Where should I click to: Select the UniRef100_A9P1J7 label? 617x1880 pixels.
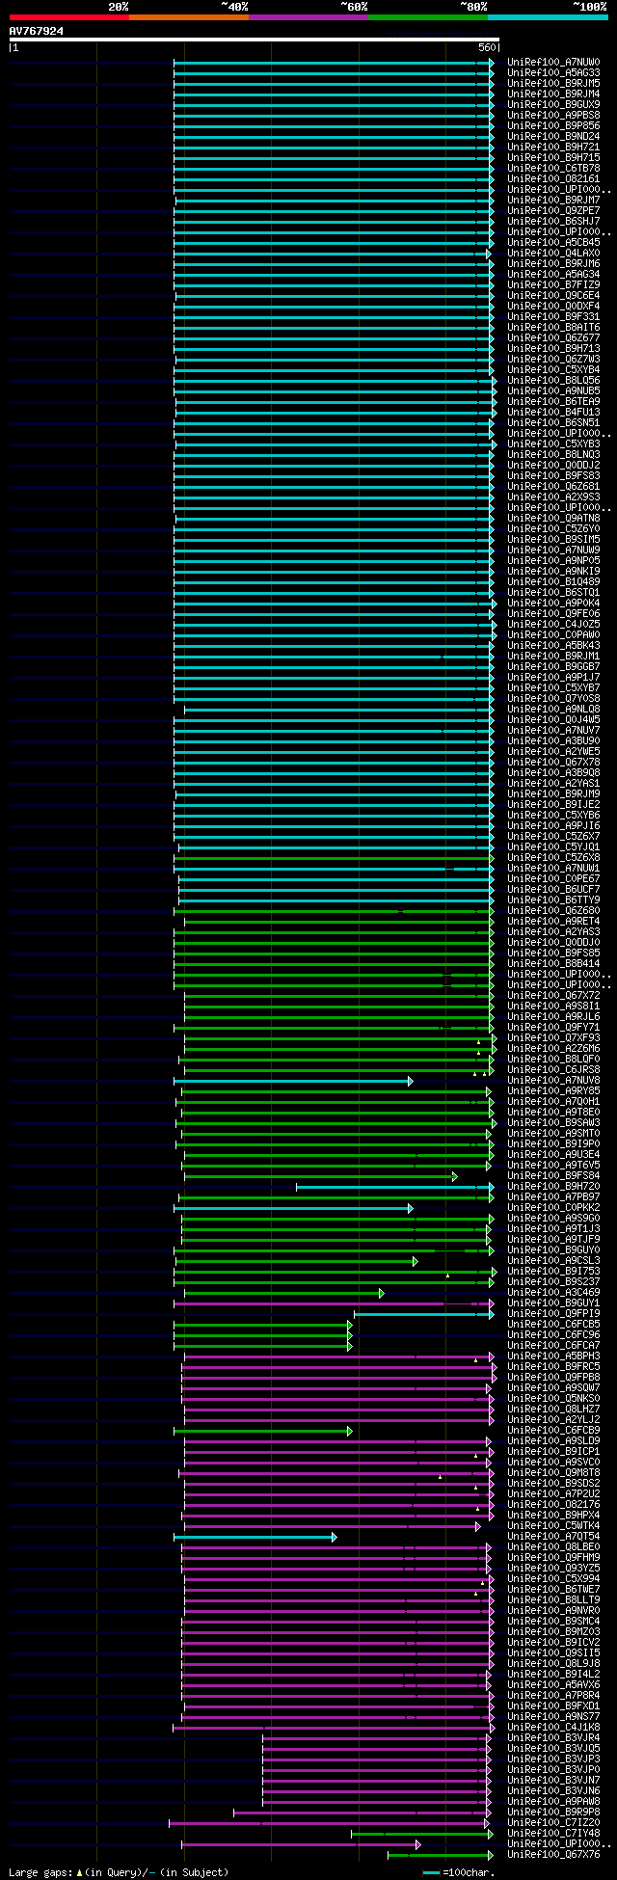pos(553,677)
